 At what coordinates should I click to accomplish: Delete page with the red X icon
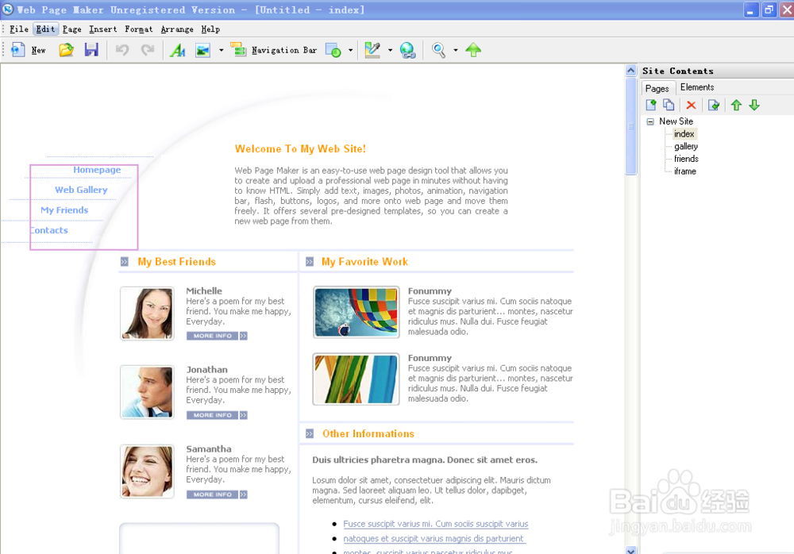691,106
